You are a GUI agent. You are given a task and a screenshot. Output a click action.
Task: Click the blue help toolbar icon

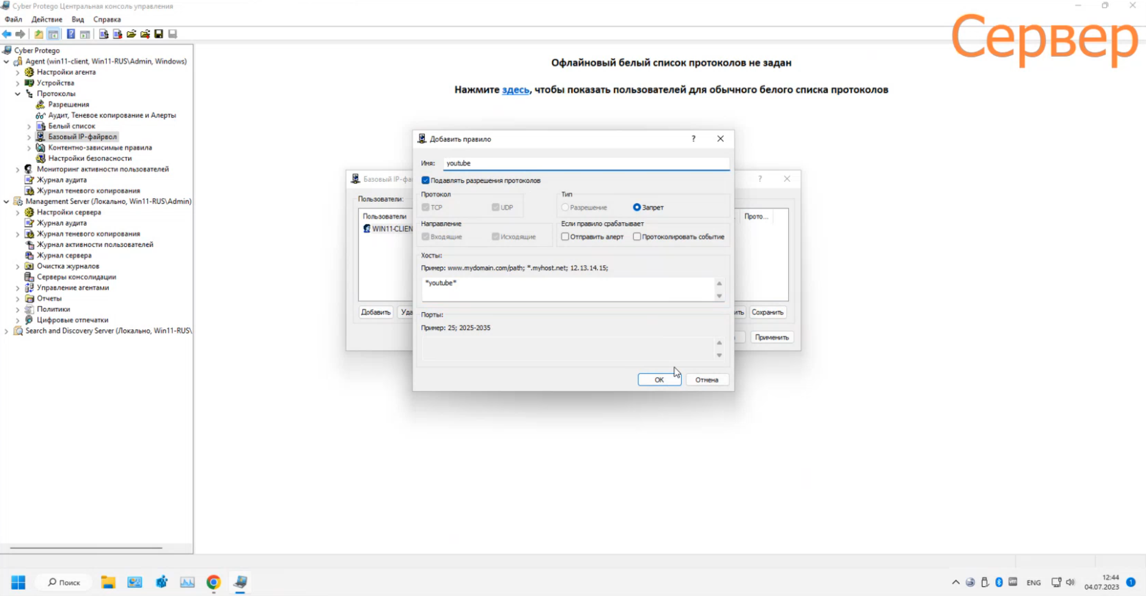tap(71, 34)
